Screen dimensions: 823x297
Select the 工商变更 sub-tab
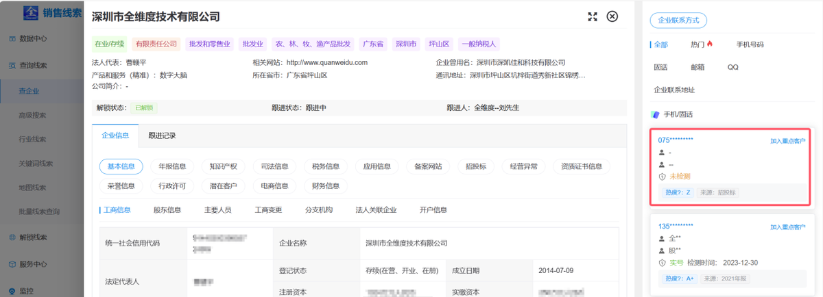(268, 210)
